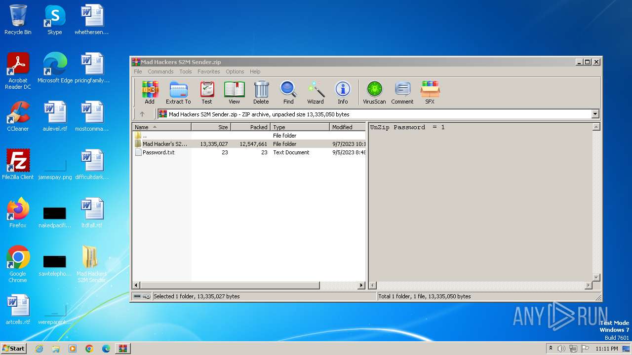Open the File menu
The image size is (632, 355).
tap(138, 71)
